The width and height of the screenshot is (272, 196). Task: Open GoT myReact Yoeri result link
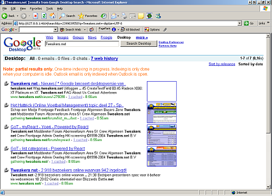(50, 127)
